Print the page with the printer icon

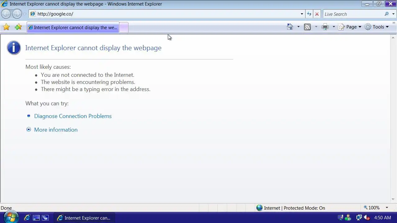coord(325,27)
